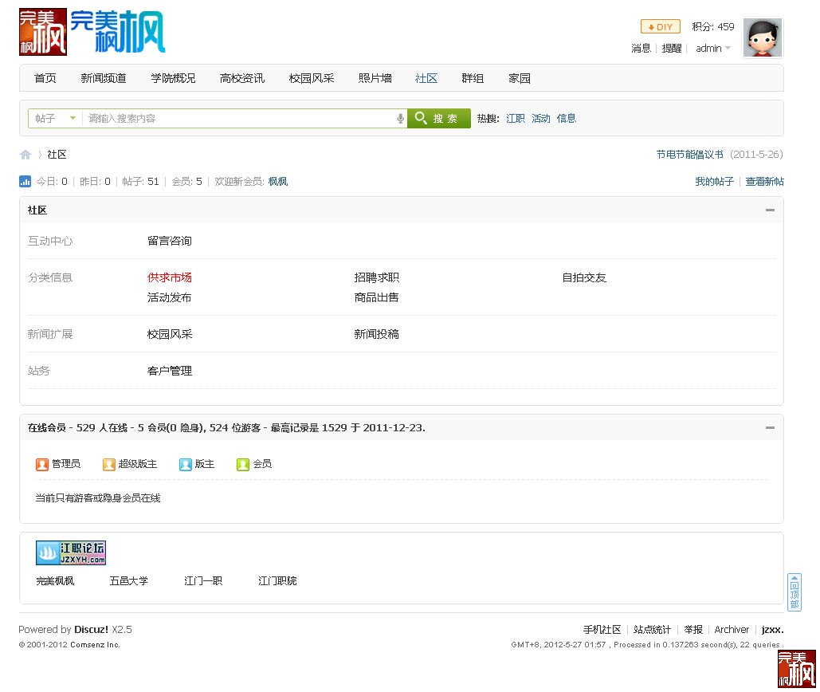Click the forum statistics bar chart icon
Screen dimensions: 820x692
pos(26,182)
